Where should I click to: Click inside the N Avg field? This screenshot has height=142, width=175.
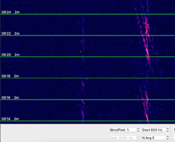pyautogui.click(x=154, y=138)
